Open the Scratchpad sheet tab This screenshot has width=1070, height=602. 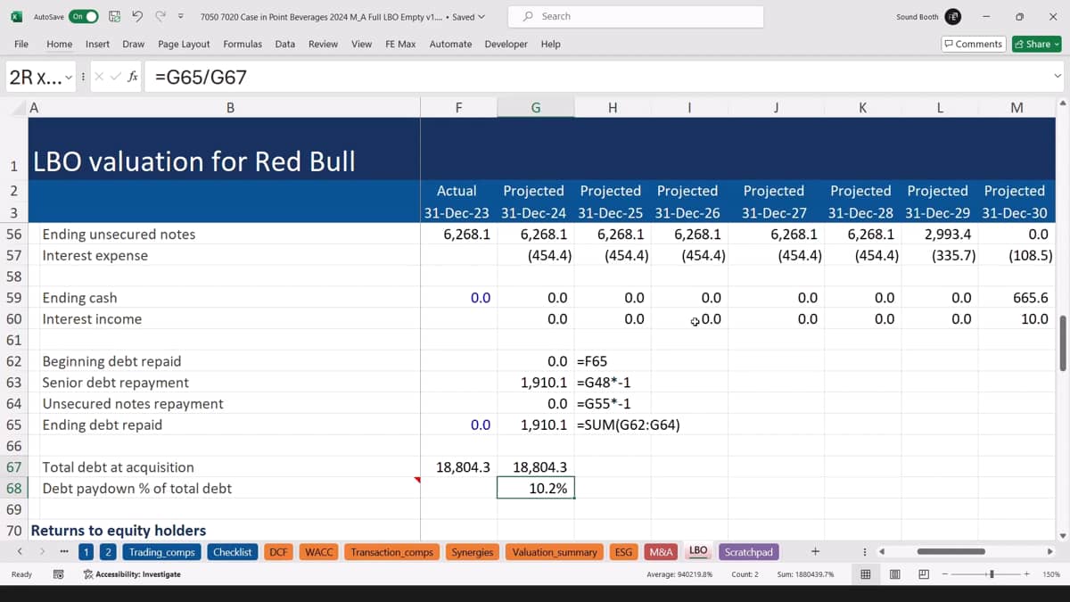click(x=749, y=552)
